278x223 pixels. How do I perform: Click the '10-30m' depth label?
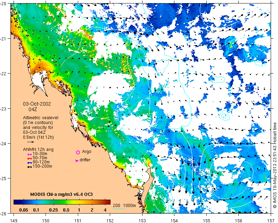click(x=40, y=154)
